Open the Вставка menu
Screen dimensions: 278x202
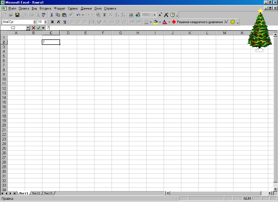45,8
